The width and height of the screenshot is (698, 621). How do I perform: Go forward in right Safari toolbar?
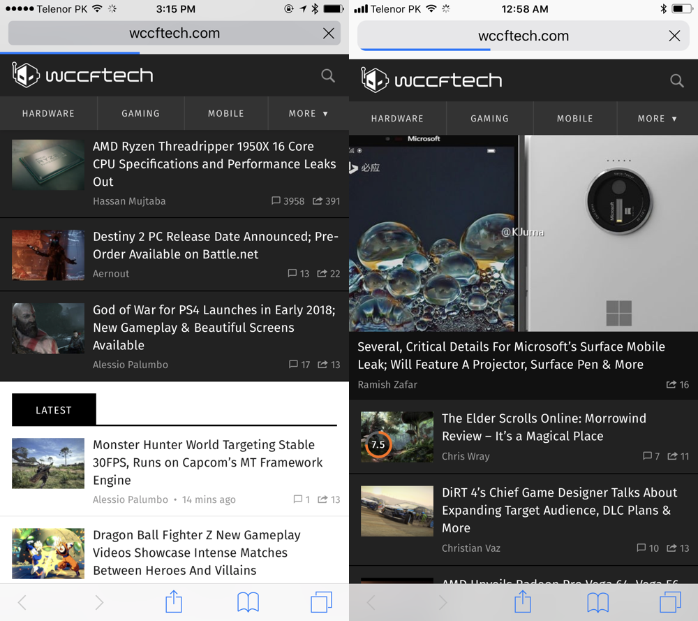[x=443, y=602]
